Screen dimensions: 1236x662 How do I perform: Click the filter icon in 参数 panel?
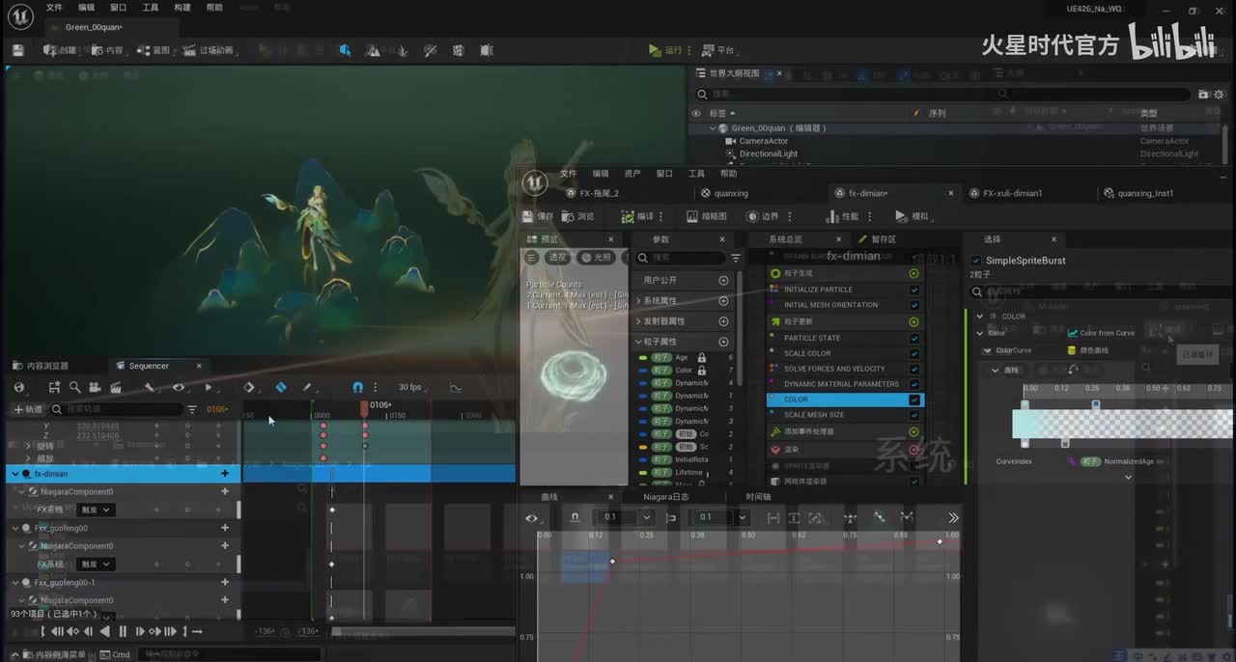pos(736,259)
